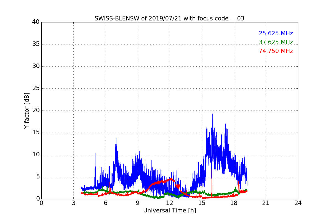Viewport: 331px width, 221px height.
Task: Click the tallest blue peak near 16 h
Action: 213,114
